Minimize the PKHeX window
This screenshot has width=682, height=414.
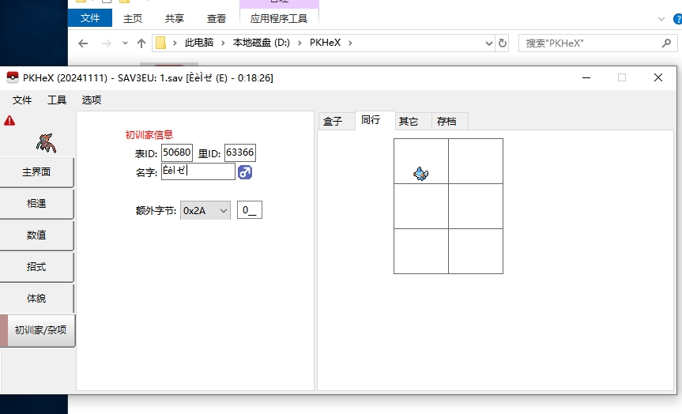pos(586,78)
